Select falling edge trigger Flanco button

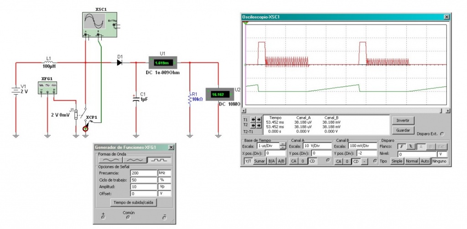(410, 146)
